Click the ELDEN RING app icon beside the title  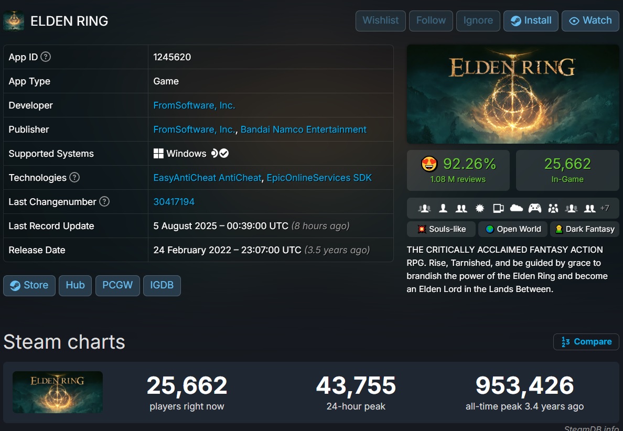tap(14, 20)
